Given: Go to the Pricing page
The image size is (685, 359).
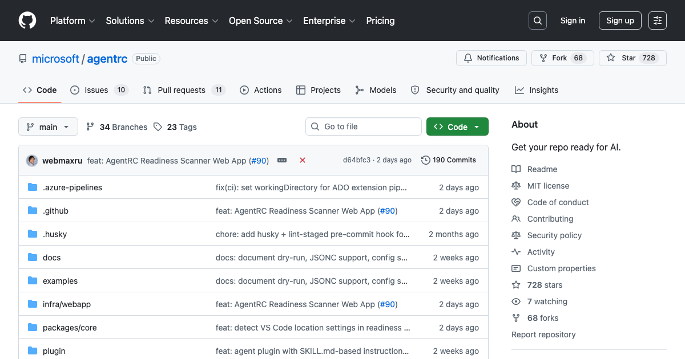Looking at the screenshot, I should pyautogui.click(x=380, y=21).
